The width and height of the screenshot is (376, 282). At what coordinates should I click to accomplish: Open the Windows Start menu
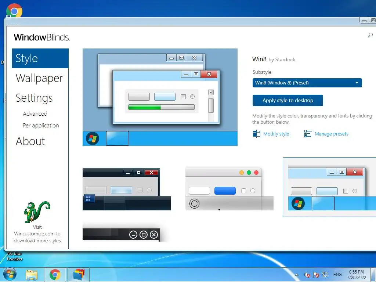point(10,275)
